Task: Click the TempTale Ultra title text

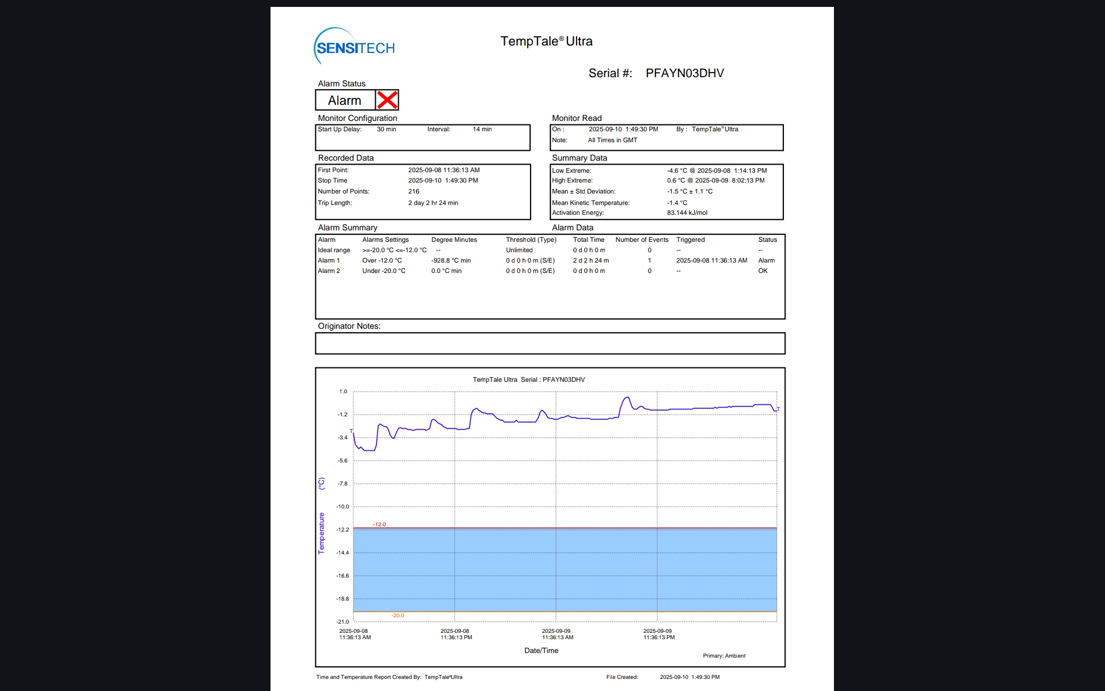Action: pos(546,41)
